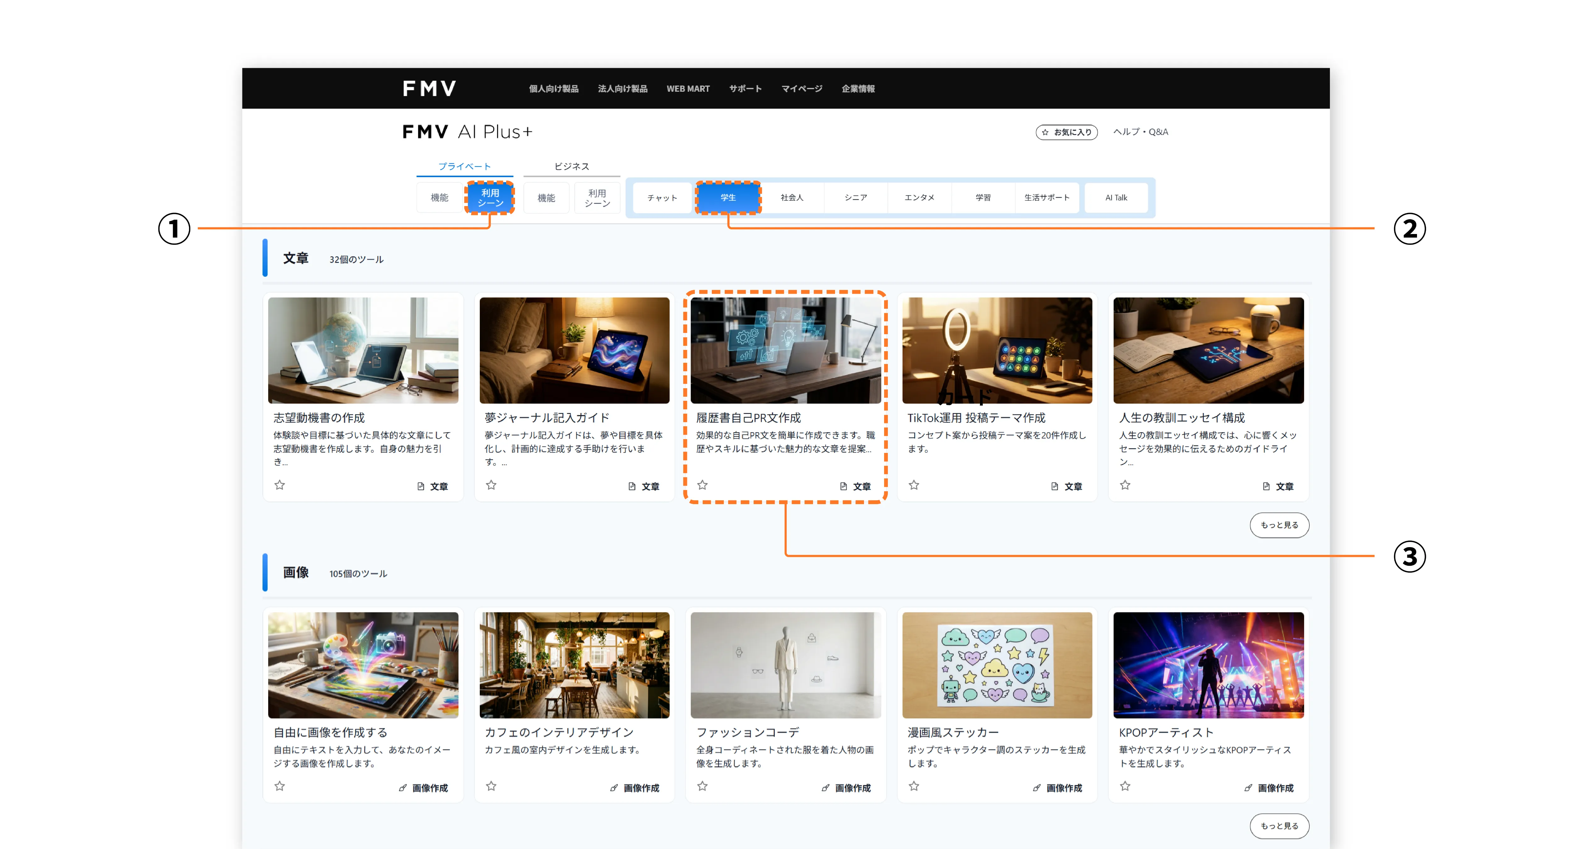
Task: Expand more tools with 文章 section もっと見る
Action: click(x=1280, y=525)
